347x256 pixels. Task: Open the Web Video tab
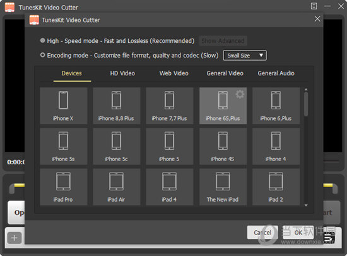tap(174, 73)
